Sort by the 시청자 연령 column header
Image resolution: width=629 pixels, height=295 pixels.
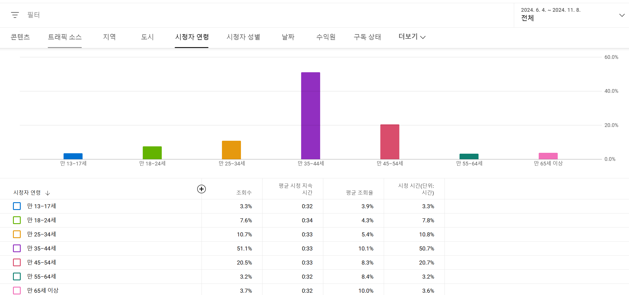tap(27, 193)
